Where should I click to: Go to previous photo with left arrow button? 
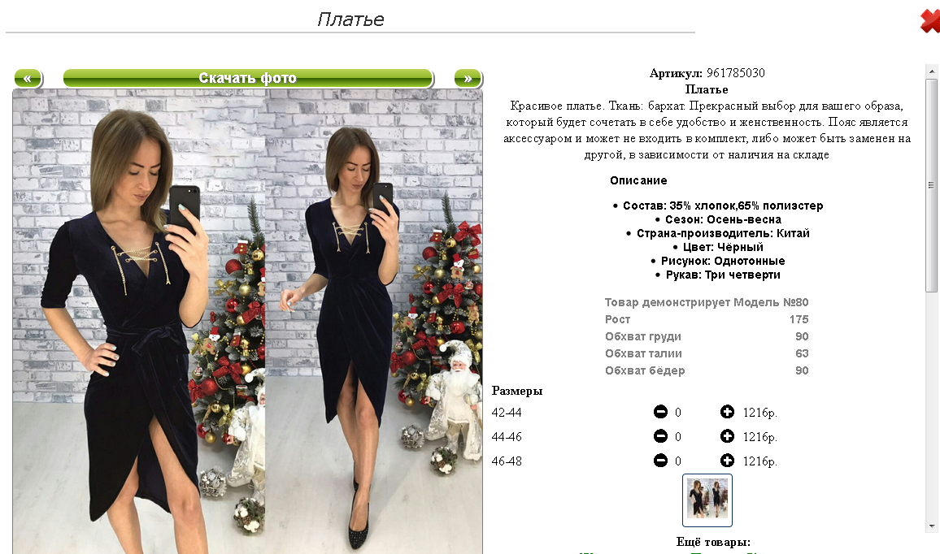point(28,78)
